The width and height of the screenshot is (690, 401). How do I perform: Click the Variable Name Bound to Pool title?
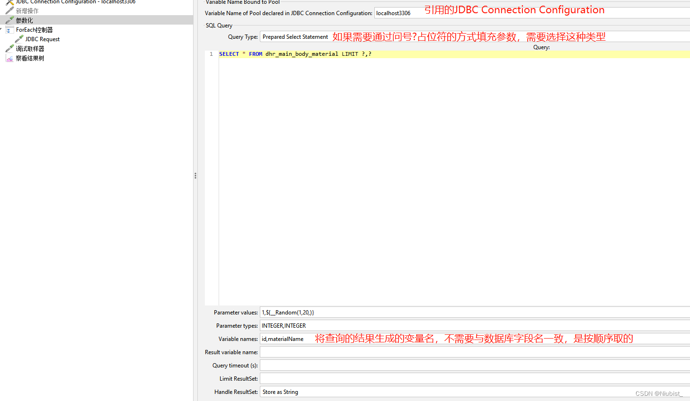(x=243, y=2)
